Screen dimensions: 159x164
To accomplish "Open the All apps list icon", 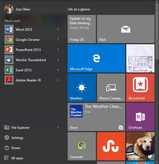I will [x=6, y=158].
